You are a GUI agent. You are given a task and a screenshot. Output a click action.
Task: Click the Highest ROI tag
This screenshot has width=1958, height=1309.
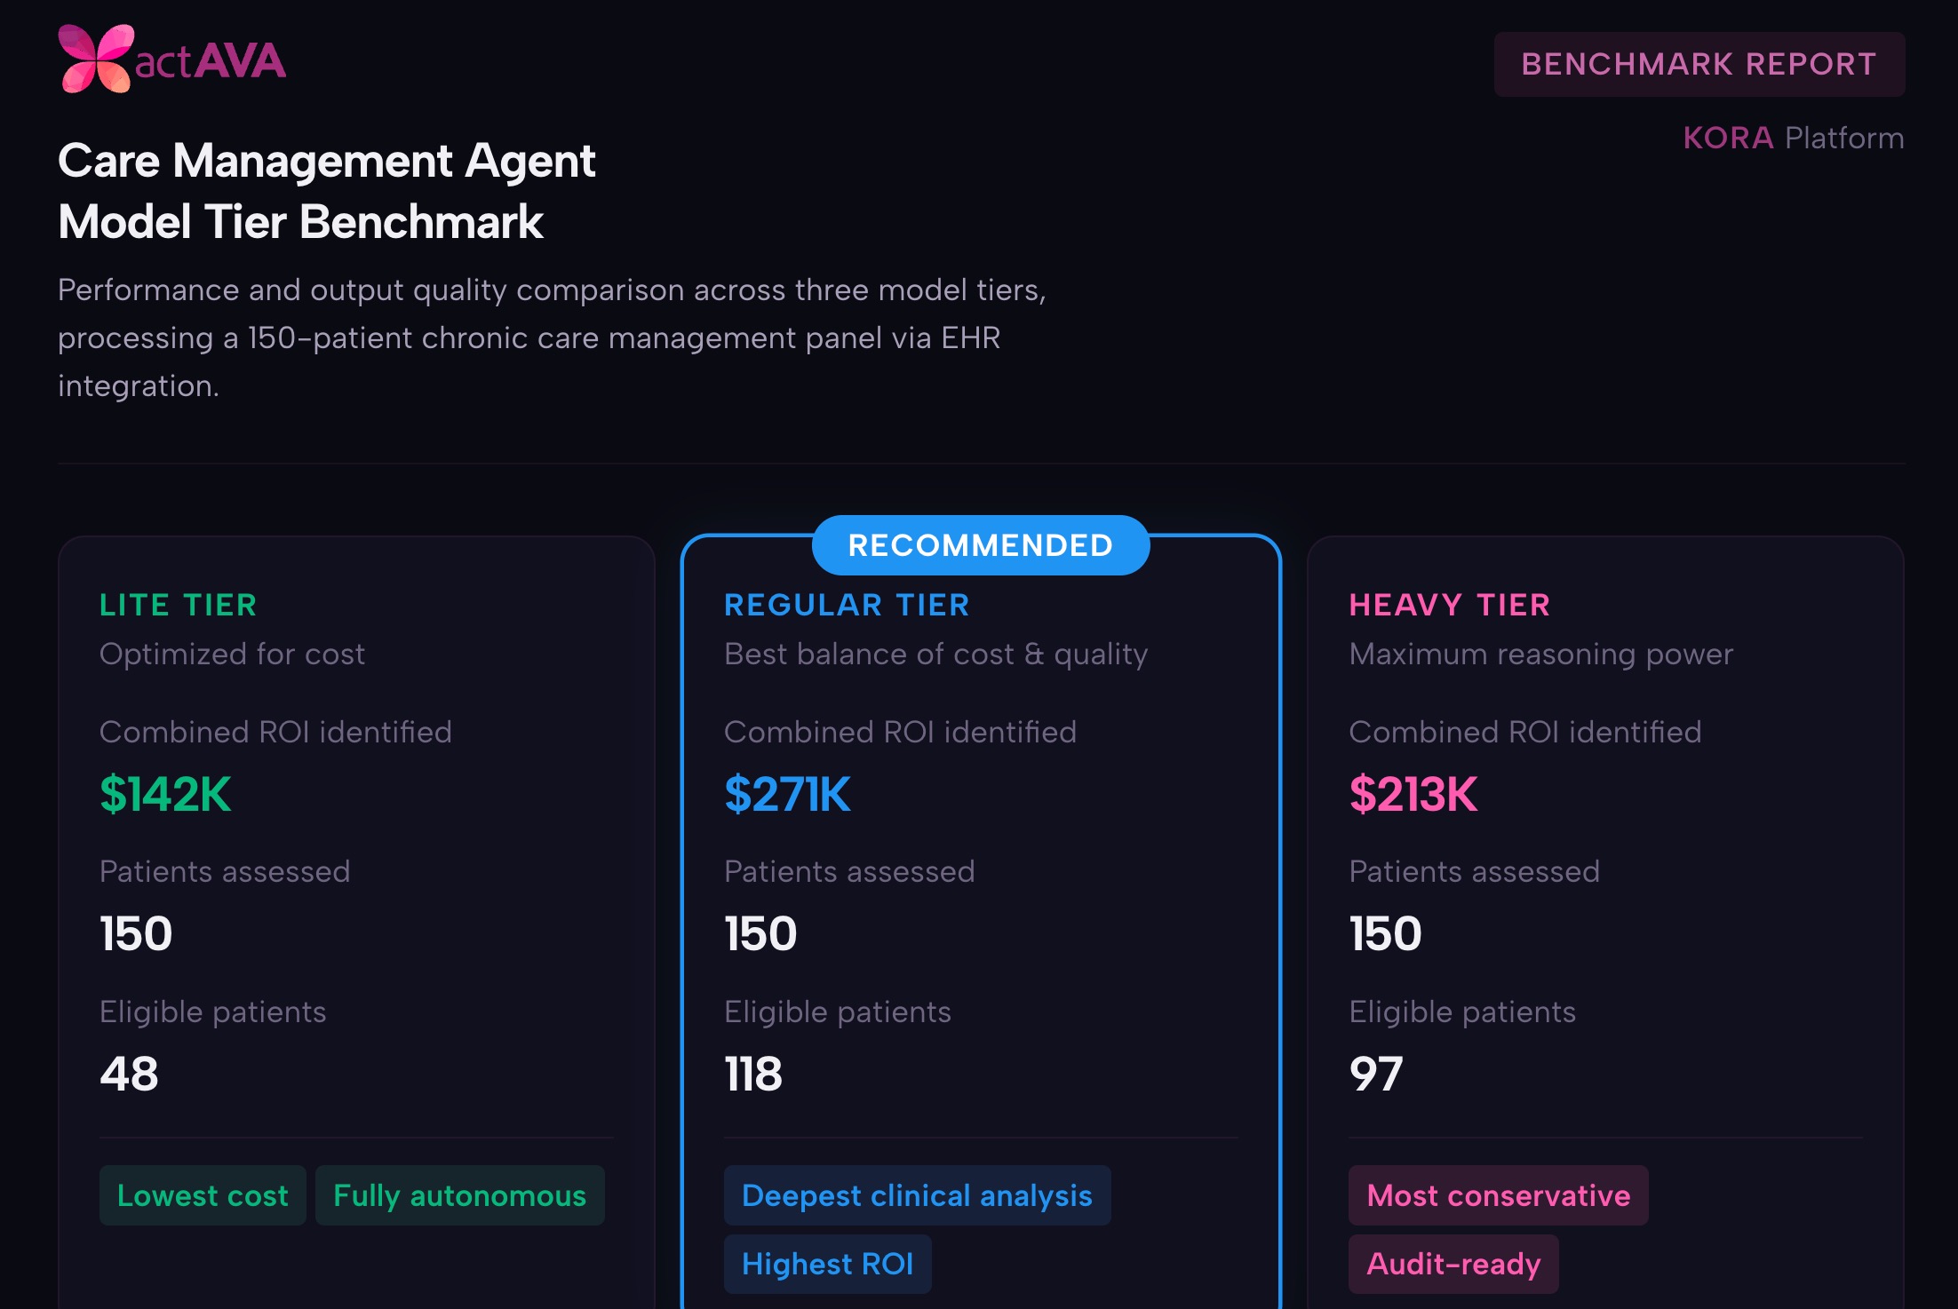tap(827, 1264)
